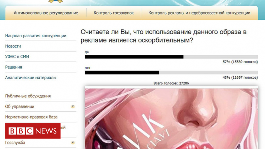Open Нормативно-правовая база link
Screen dimensions: 265x149
click(31, 117)
